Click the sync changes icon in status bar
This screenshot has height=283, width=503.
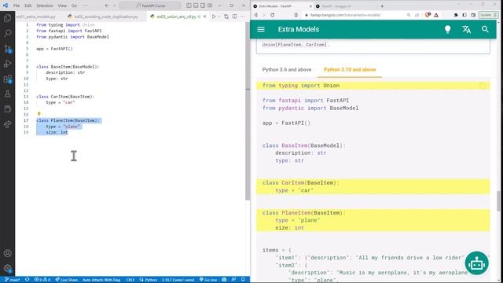[x=28, y=280]
